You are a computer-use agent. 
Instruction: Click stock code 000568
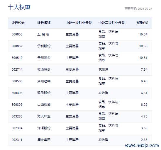click(x=17, y=81)
